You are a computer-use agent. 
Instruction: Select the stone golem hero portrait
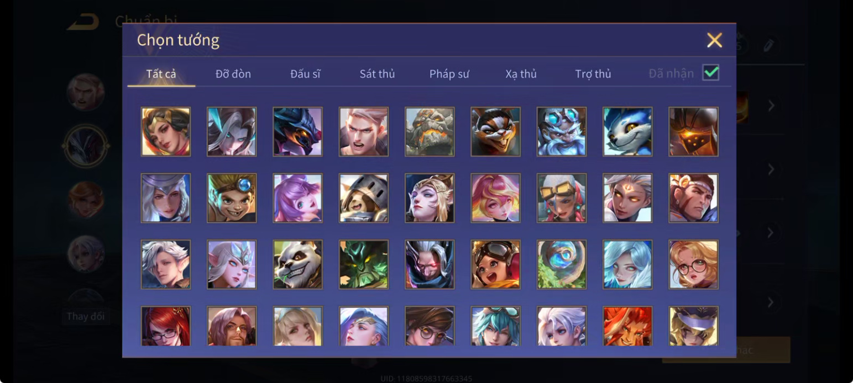coord(430,132)
